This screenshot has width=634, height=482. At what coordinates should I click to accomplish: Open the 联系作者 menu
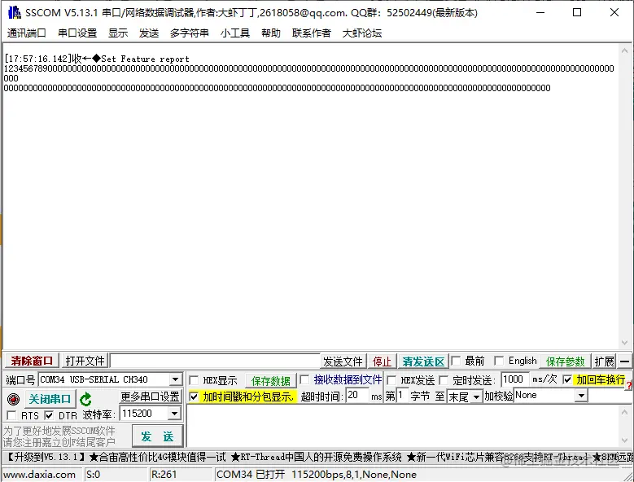[x=312, y=33]
